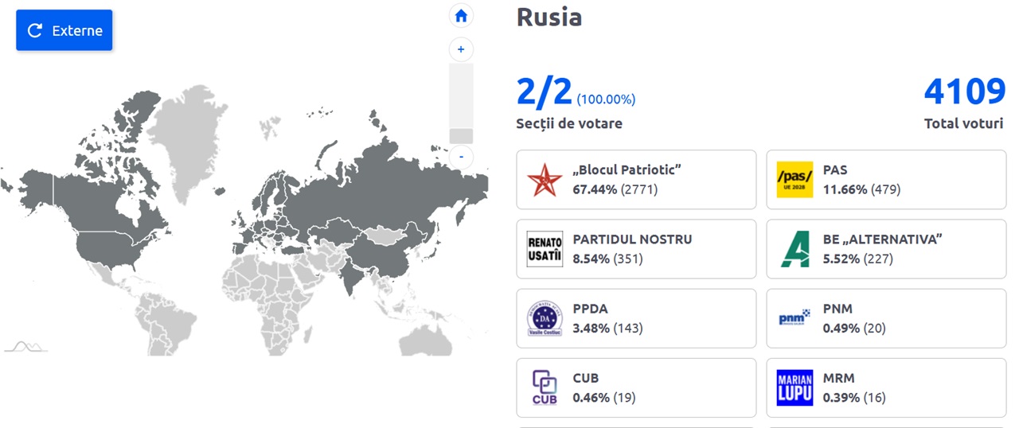Click the Externe refresh button
The height and width of the screenshot is (428, 1019).
64,30
